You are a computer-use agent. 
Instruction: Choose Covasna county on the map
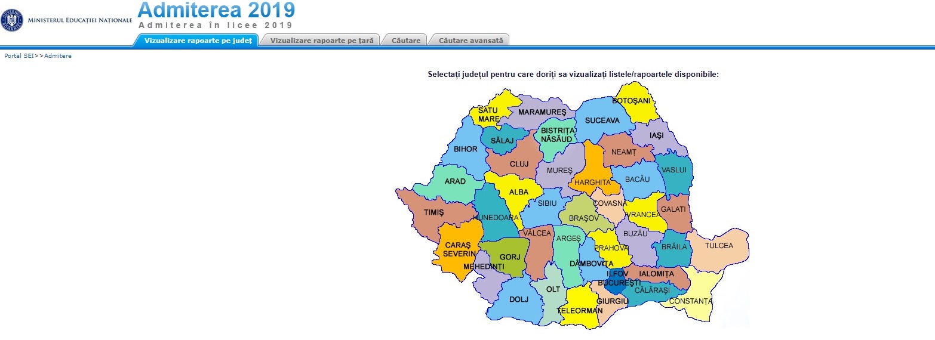click(x=610, y=203)
